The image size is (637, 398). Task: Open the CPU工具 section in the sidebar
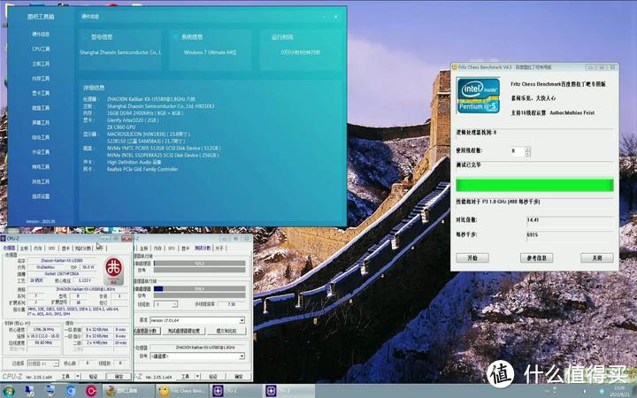(x=41, y=49)
